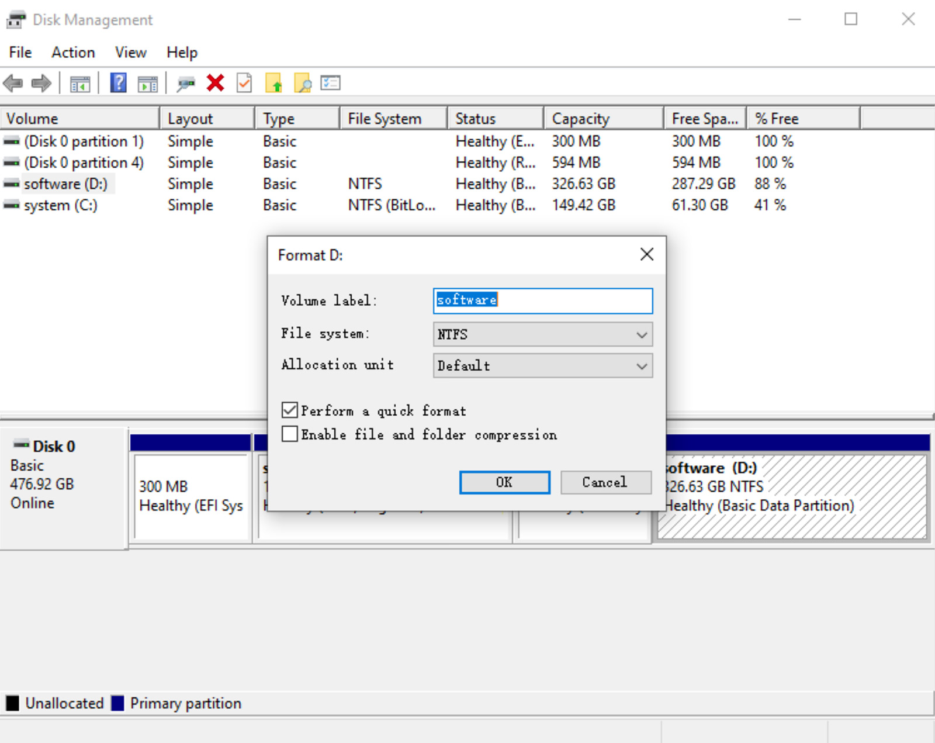This screenshot has height=743, width=935.
Task: Click drive icon beside software (D:)
Action: coord(11,184)
